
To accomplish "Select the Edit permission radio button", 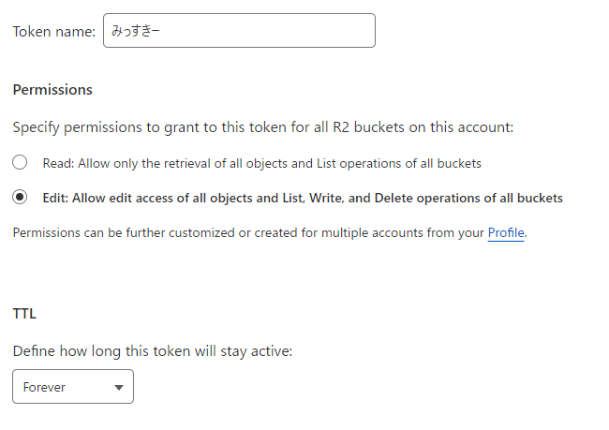I will click(x=20, y=197).
